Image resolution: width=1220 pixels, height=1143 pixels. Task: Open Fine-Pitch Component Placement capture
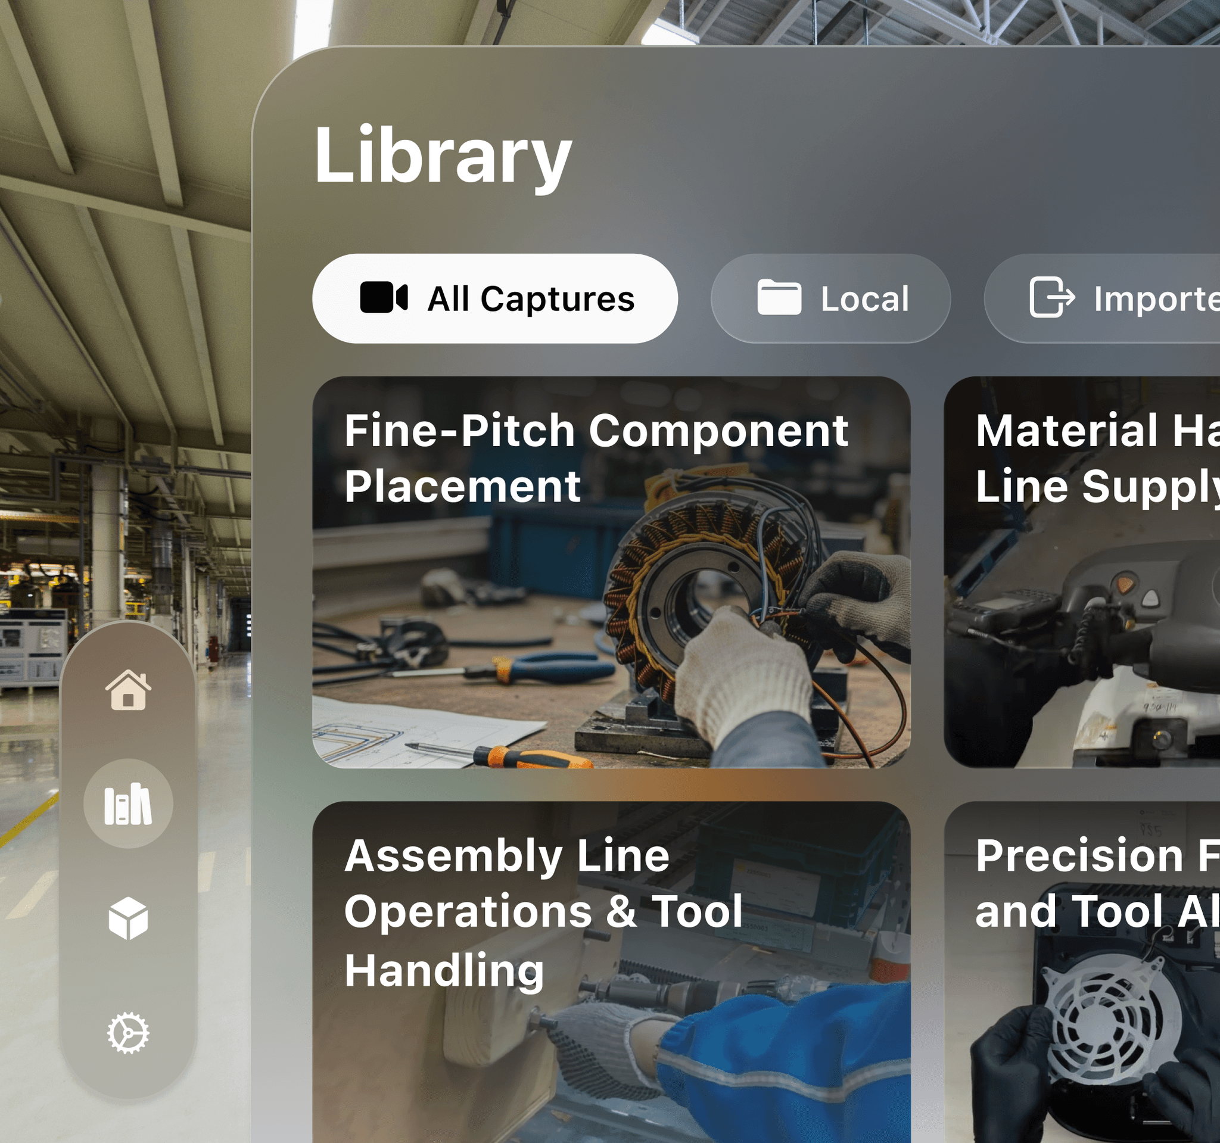[611, 572]
